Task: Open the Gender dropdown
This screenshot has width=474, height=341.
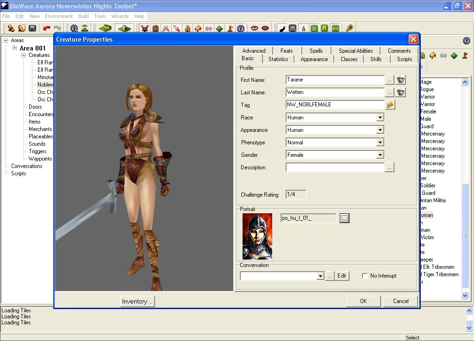Action: 380,155
